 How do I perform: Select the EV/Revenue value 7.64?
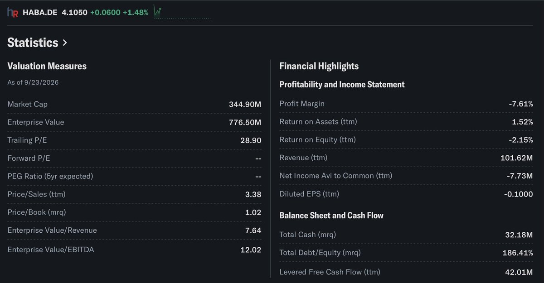(x=253, y=231)
